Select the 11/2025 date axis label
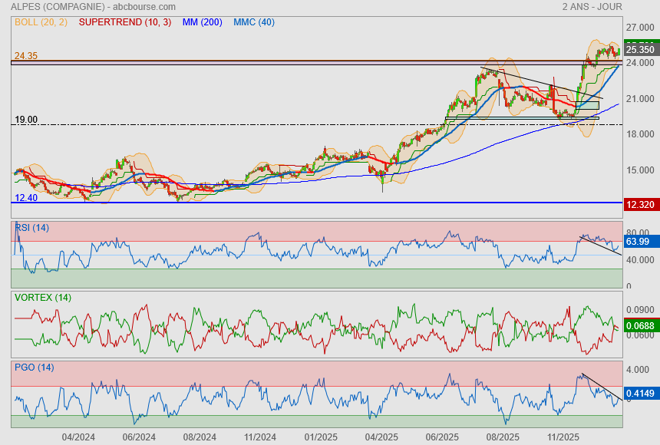 click(563, 437)
